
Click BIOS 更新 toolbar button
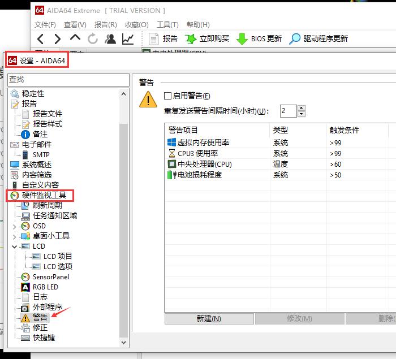(x=259, y=39)
